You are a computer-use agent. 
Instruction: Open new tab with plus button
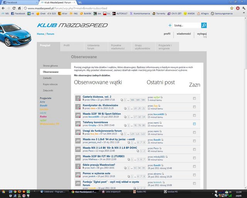click(80, 2)
